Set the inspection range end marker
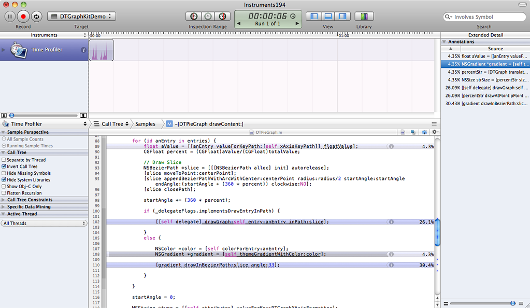 click(x=222, y=17)
